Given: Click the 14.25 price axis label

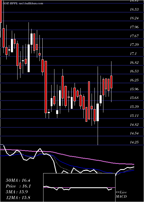Looking at the screenshot, I should [135, 142].
